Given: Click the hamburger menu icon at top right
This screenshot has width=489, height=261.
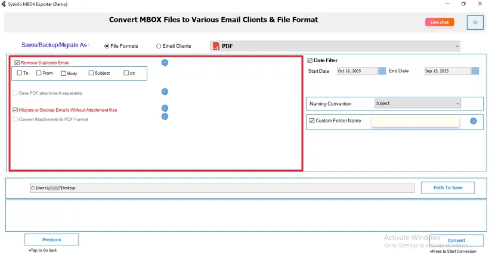Looking at the screenshot, I should [475, 22].
